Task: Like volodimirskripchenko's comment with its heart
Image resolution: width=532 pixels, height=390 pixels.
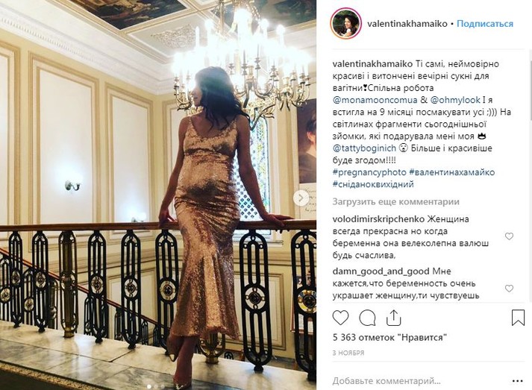Action: (509, 236)
